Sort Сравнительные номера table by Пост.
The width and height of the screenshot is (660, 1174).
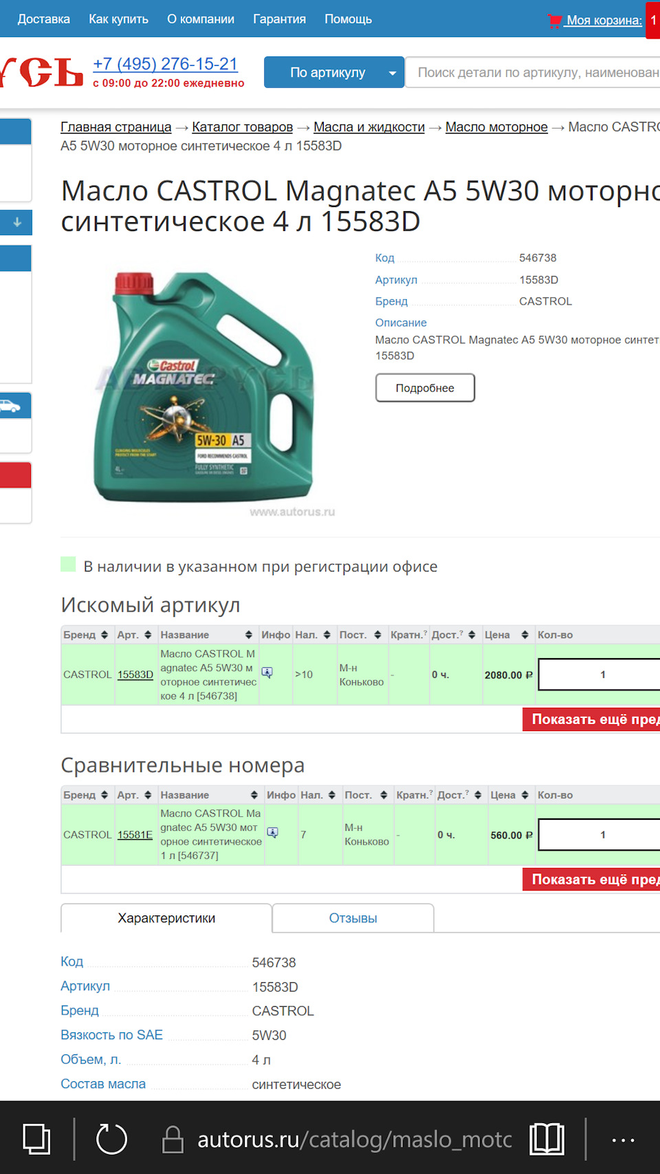point(384,795)
